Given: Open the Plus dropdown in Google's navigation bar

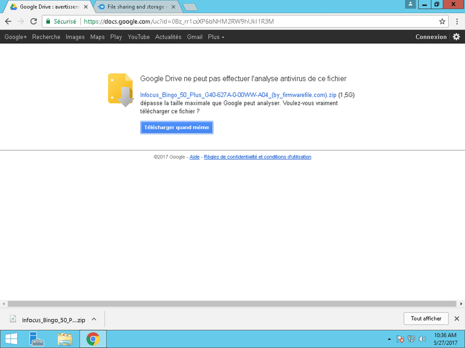Looking at the screenshot, I should tap(215, 37).
